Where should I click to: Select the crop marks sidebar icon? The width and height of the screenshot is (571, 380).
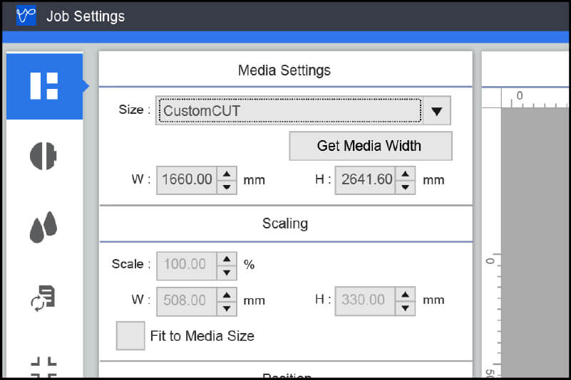click(43, 366)
